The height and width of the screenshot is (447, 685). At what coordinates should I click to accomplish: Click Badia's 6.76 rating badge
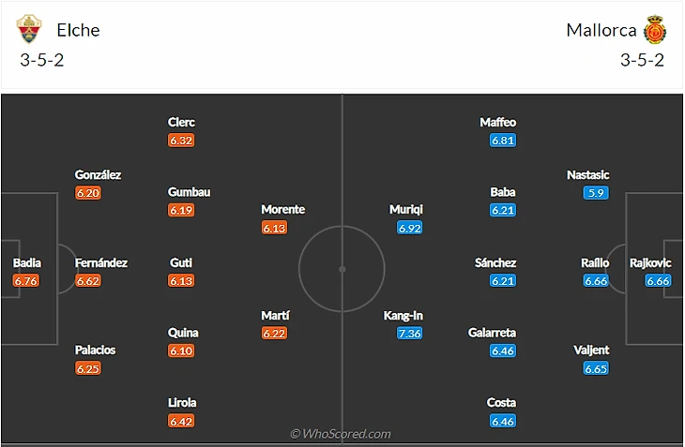[x=26, y=280]
